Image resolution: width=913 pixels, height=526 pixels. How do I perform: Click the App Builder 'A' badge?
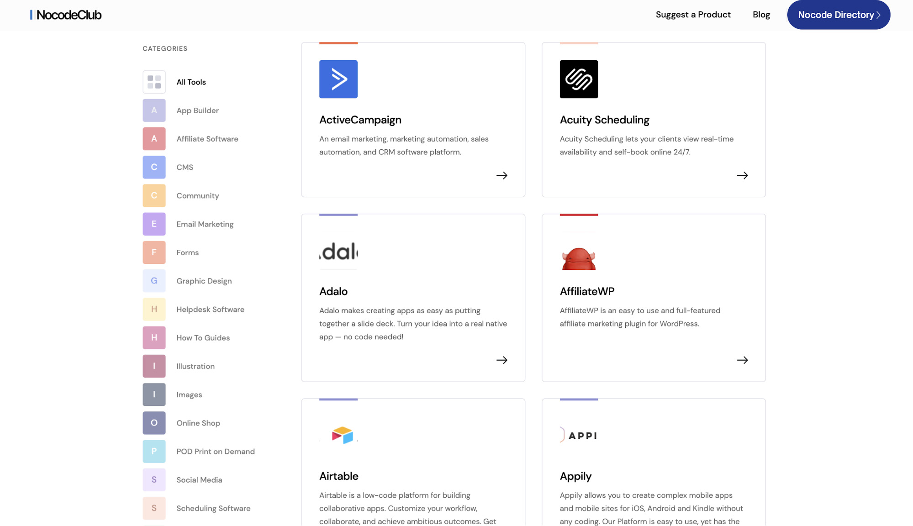(154, 110)
